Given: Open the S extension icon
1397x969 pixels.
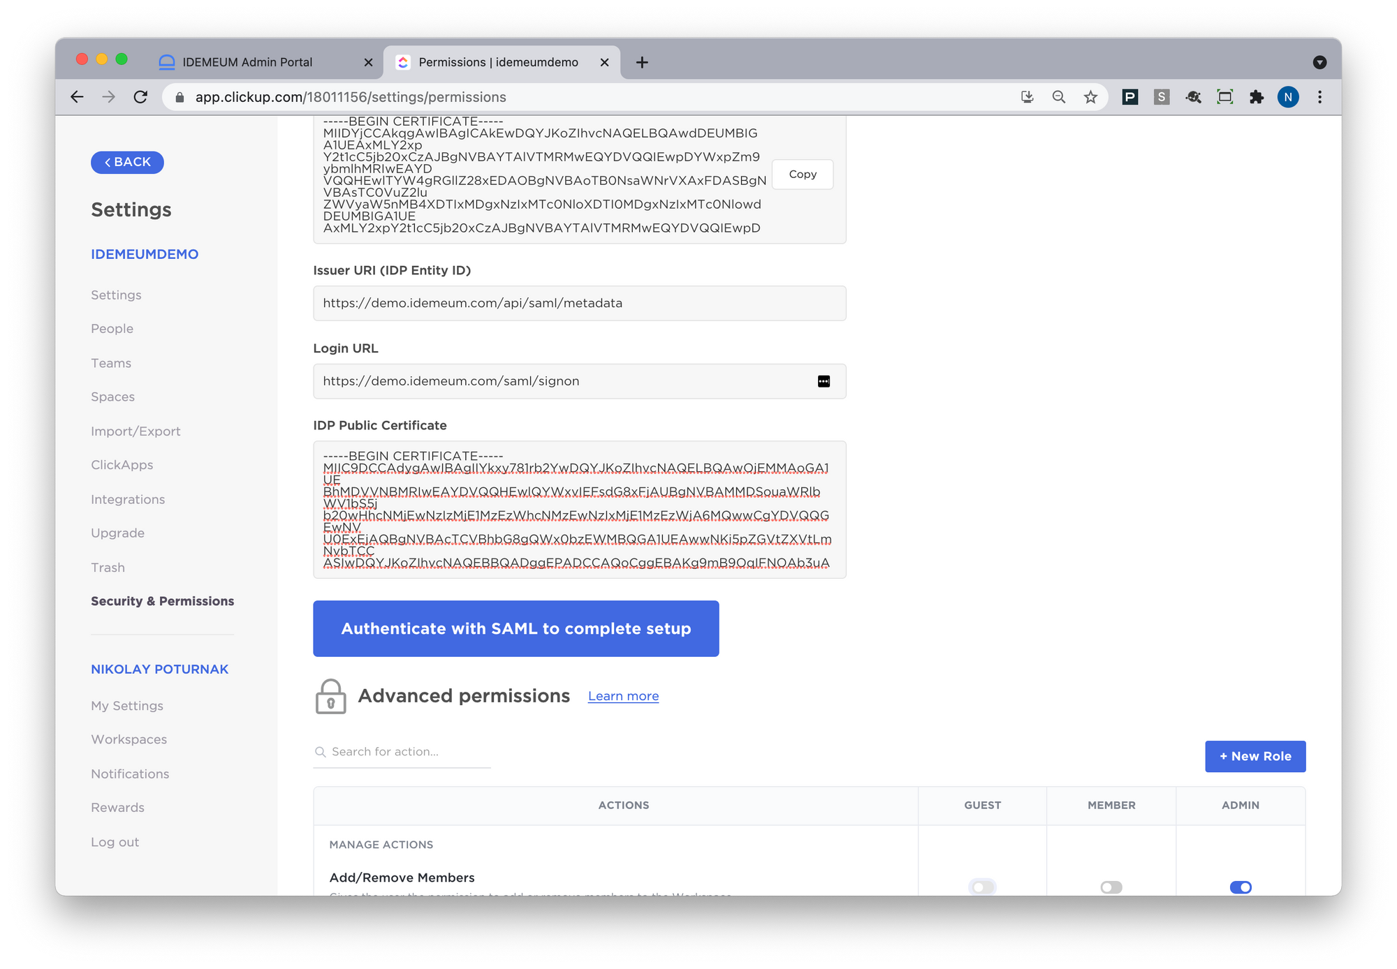Looking at the screenshot, I should coord(1161,97).
